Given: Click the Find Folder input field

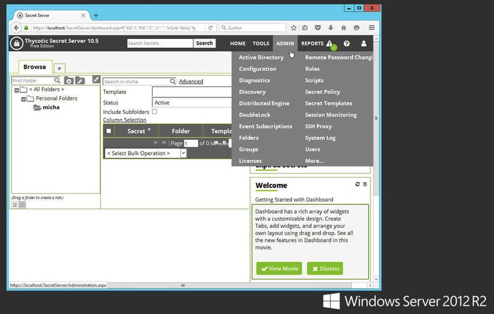Looking at the screenshot, I should coord(33,81).
